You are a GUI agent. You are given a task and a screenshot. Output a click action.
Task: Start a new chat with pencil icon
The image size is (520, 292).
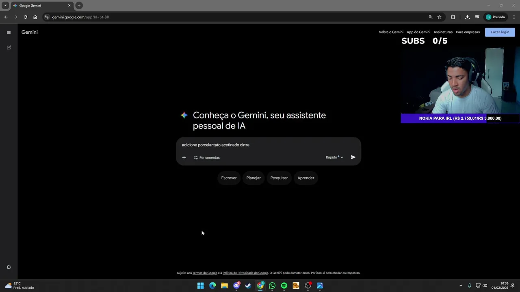9,47
